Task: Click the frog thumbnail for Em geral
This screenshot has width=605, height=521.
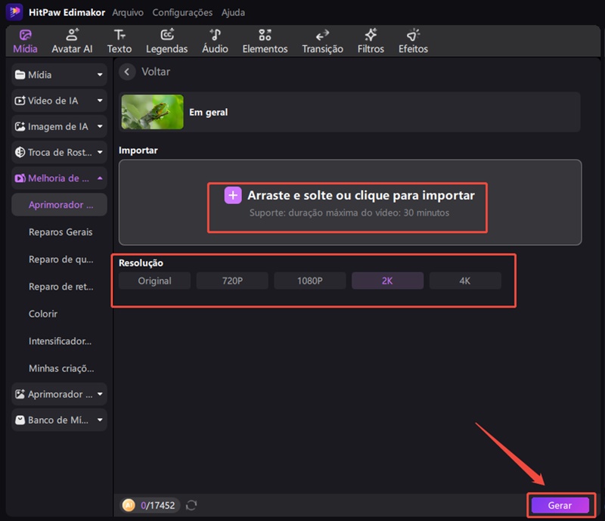Action: [153, 112]
